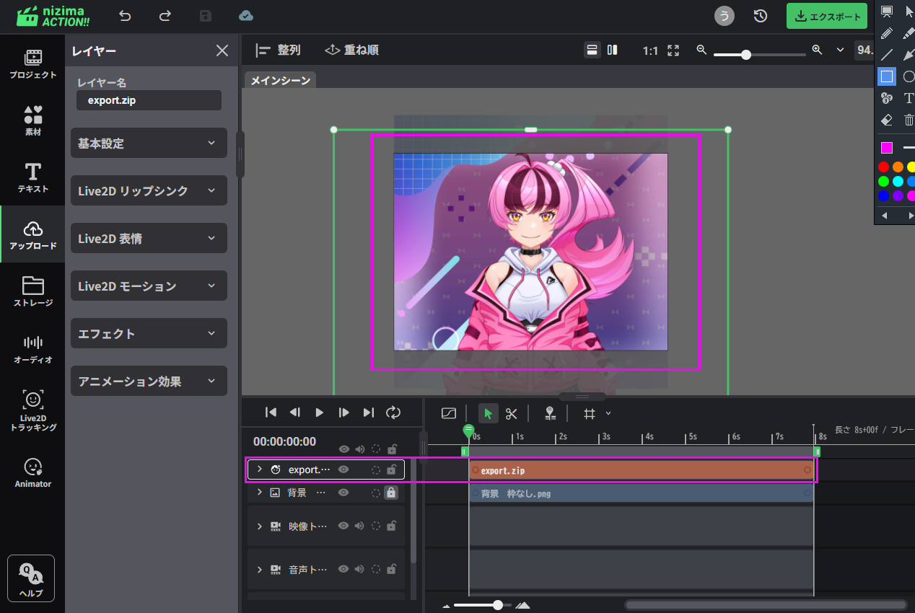Open the Animator sidebar panel

pos(32,472)
